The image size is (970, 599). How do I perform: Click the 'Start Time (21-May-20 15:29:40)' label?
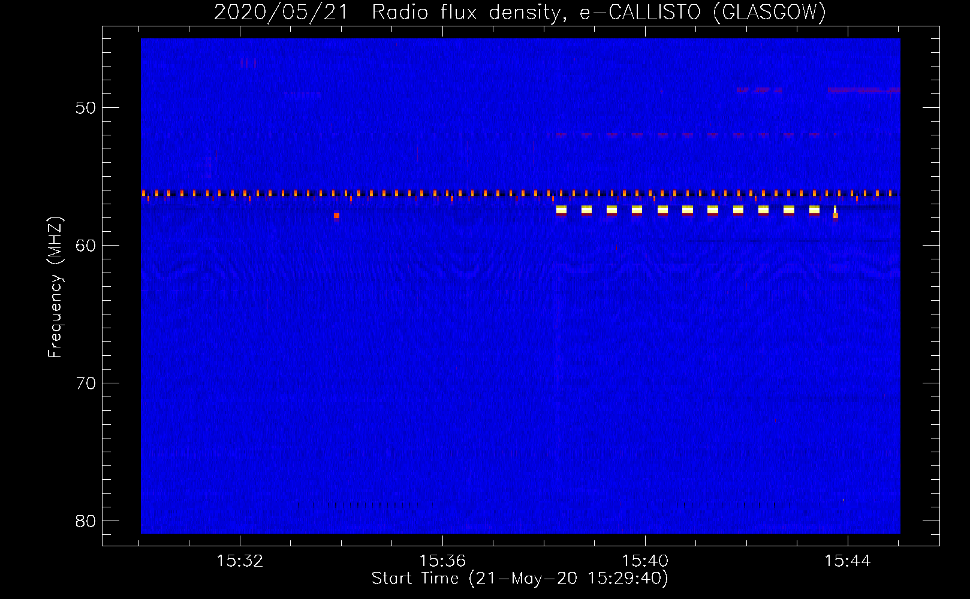point(520,579)
